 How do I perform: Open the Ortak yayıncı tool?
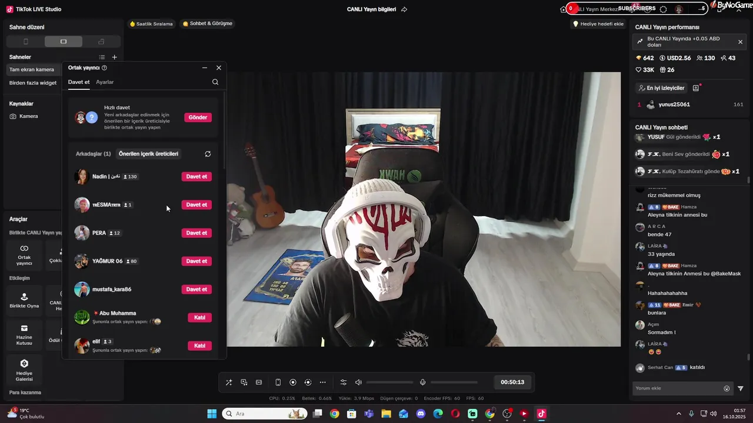click(x=24, y=256)
